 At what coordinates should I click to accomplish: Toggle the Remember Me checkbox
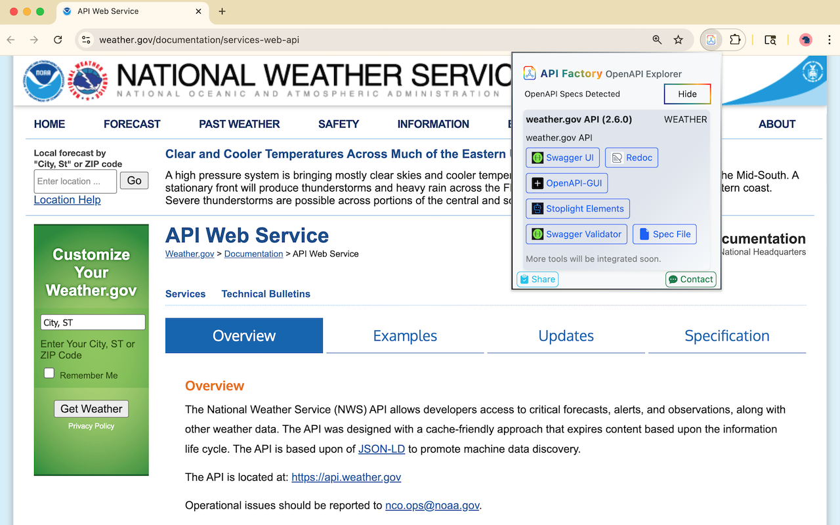point(49,373)
